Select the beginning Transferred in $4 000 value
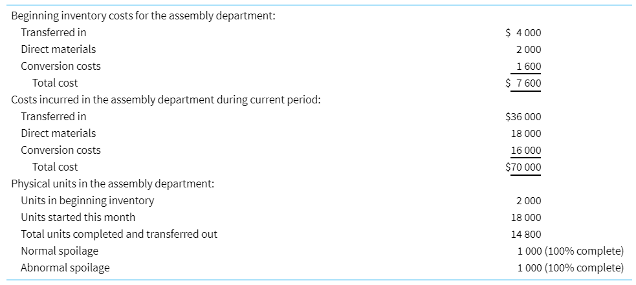The height and width of the screenshot is (285, 636). click(523, 33)
